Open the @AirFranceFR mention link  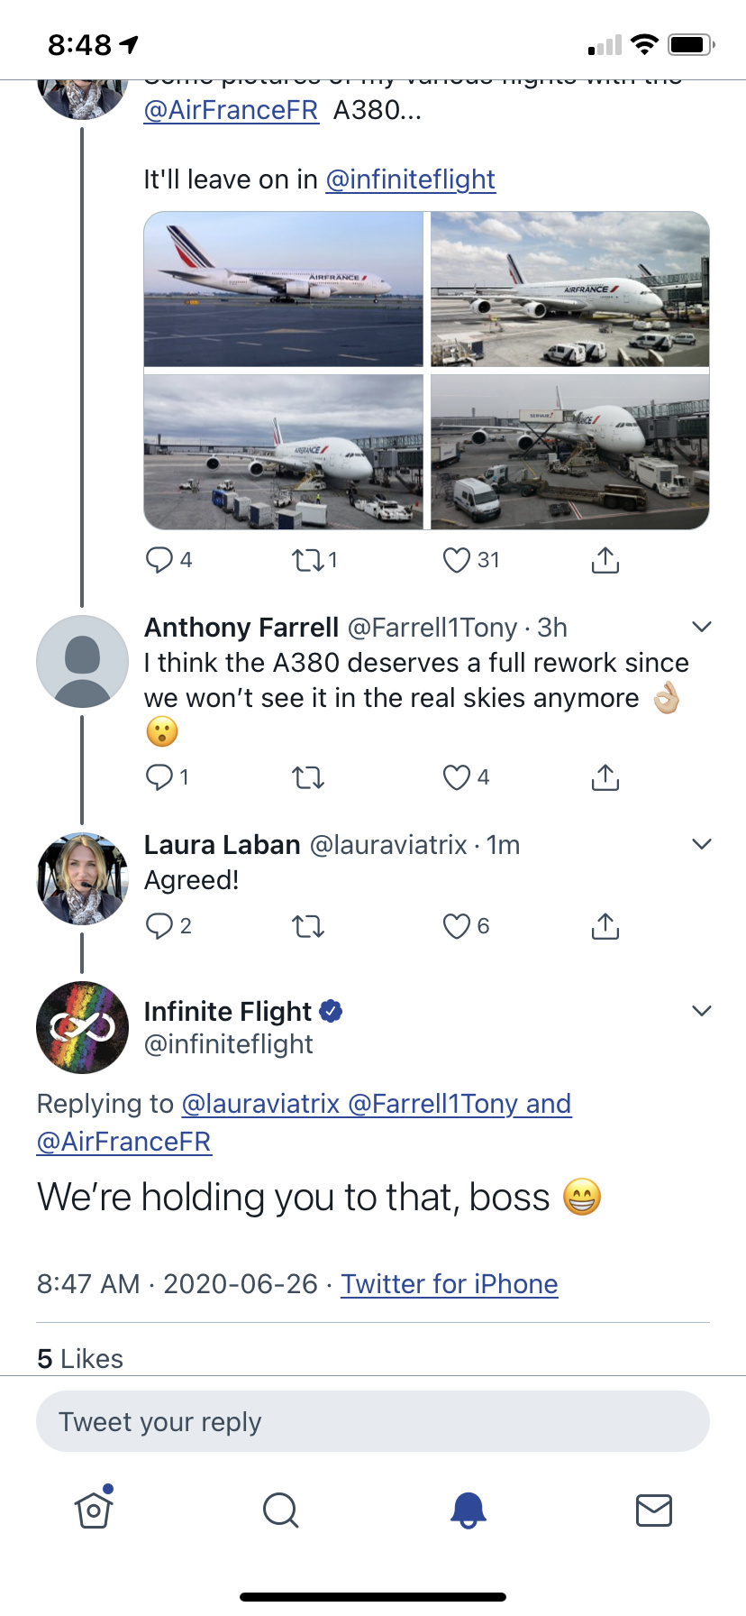pyautogui.click(x=231, y=111)
